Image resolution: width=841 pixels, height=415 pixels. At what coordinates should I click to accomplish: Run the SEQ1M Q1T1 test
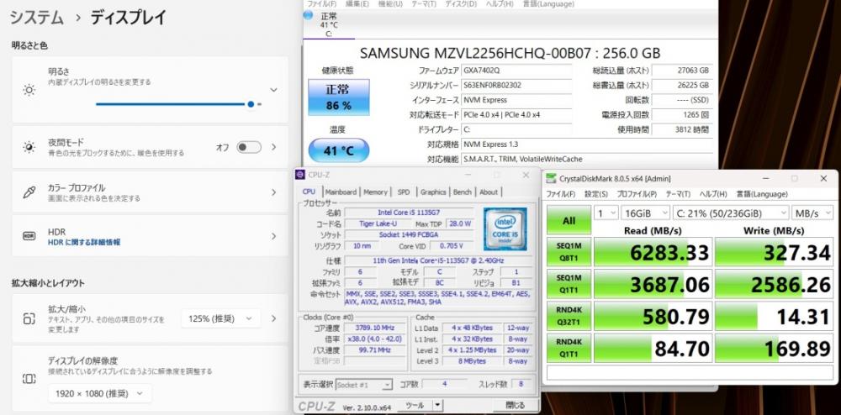tap(569, 284)
